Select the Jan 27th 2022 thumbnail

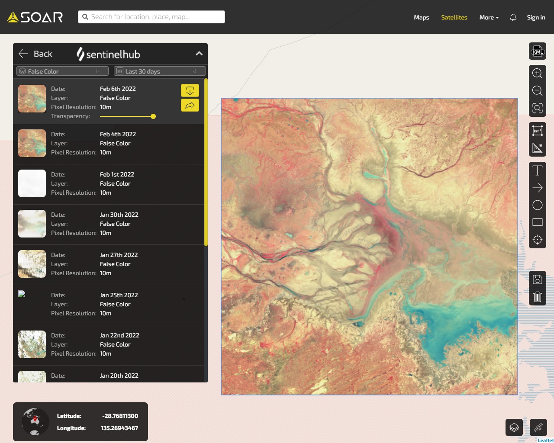pos(32,264)
